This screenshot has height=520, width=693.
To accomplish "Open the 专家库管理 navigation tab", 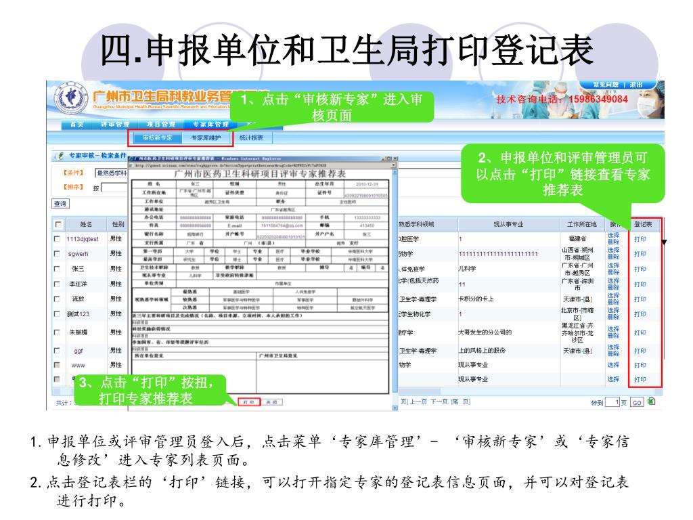I will (210, 125).
